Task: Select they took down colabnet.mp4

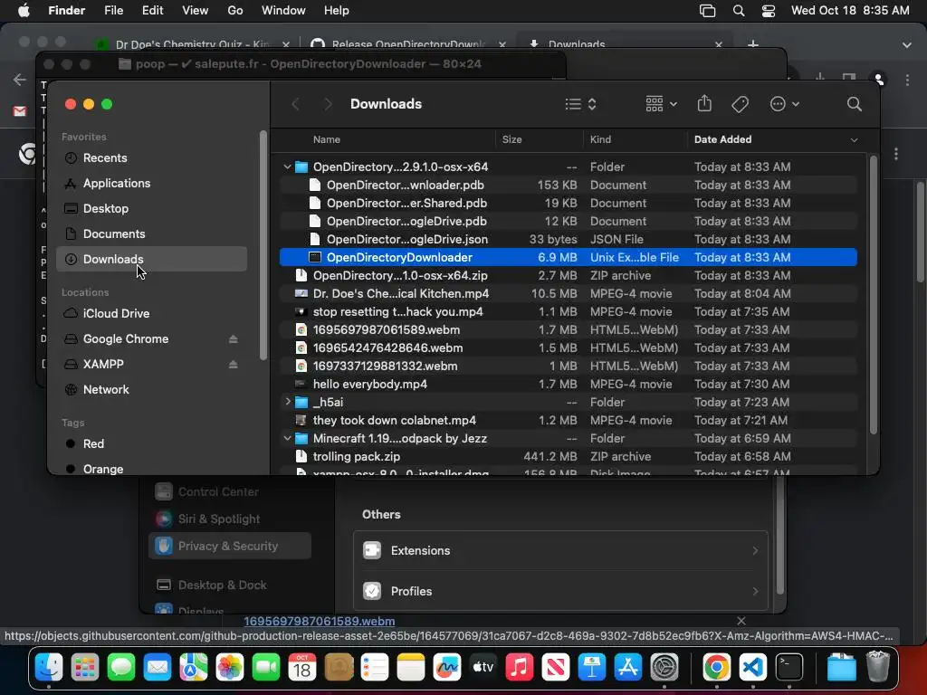Action: click(569, 420)
